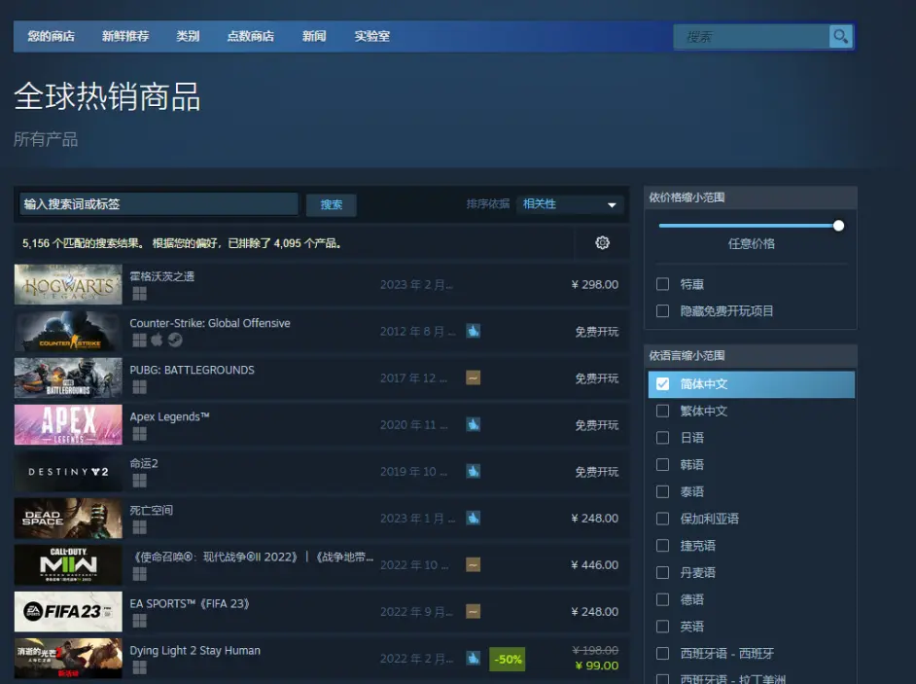Click the Windows platform icon under PUBG: BATTLEGROUNDS
Image resolution: width=916 pixels, height=684 pixels.
139,384
